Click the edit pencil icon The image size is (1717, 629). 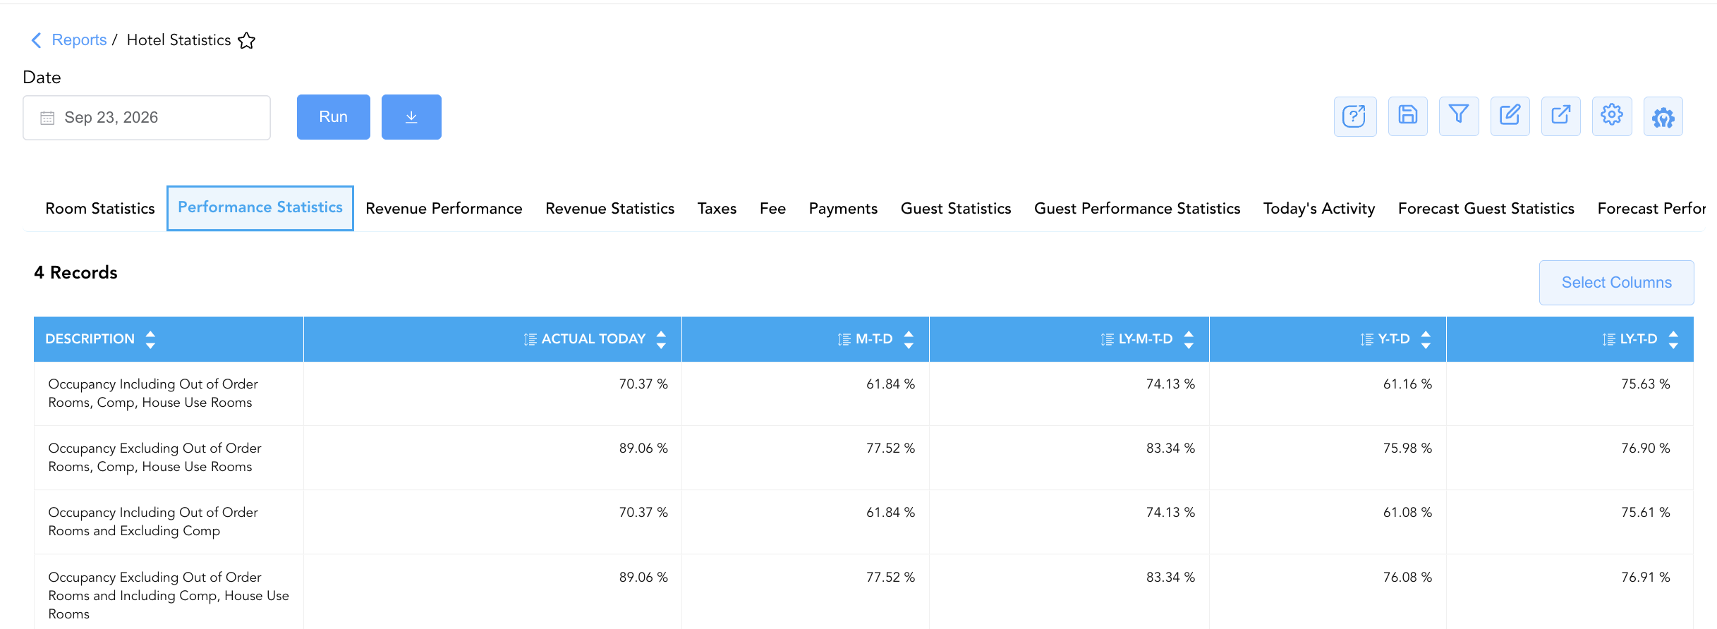tap(1510, 116)
